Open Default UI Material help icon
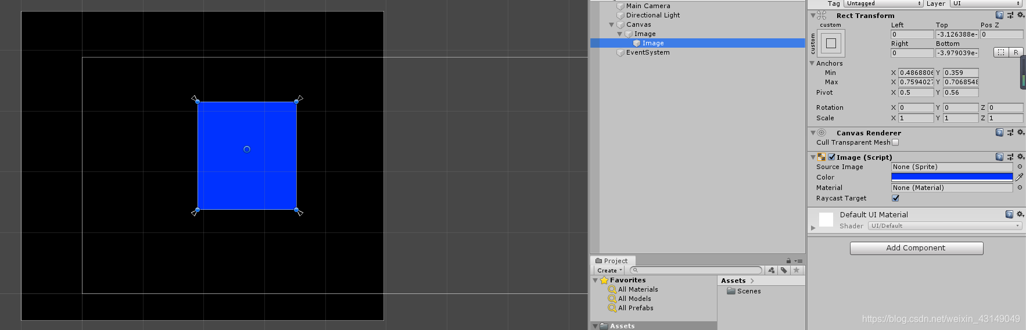The height and width of the screenshot is (330, 1026). [1009, 214]
